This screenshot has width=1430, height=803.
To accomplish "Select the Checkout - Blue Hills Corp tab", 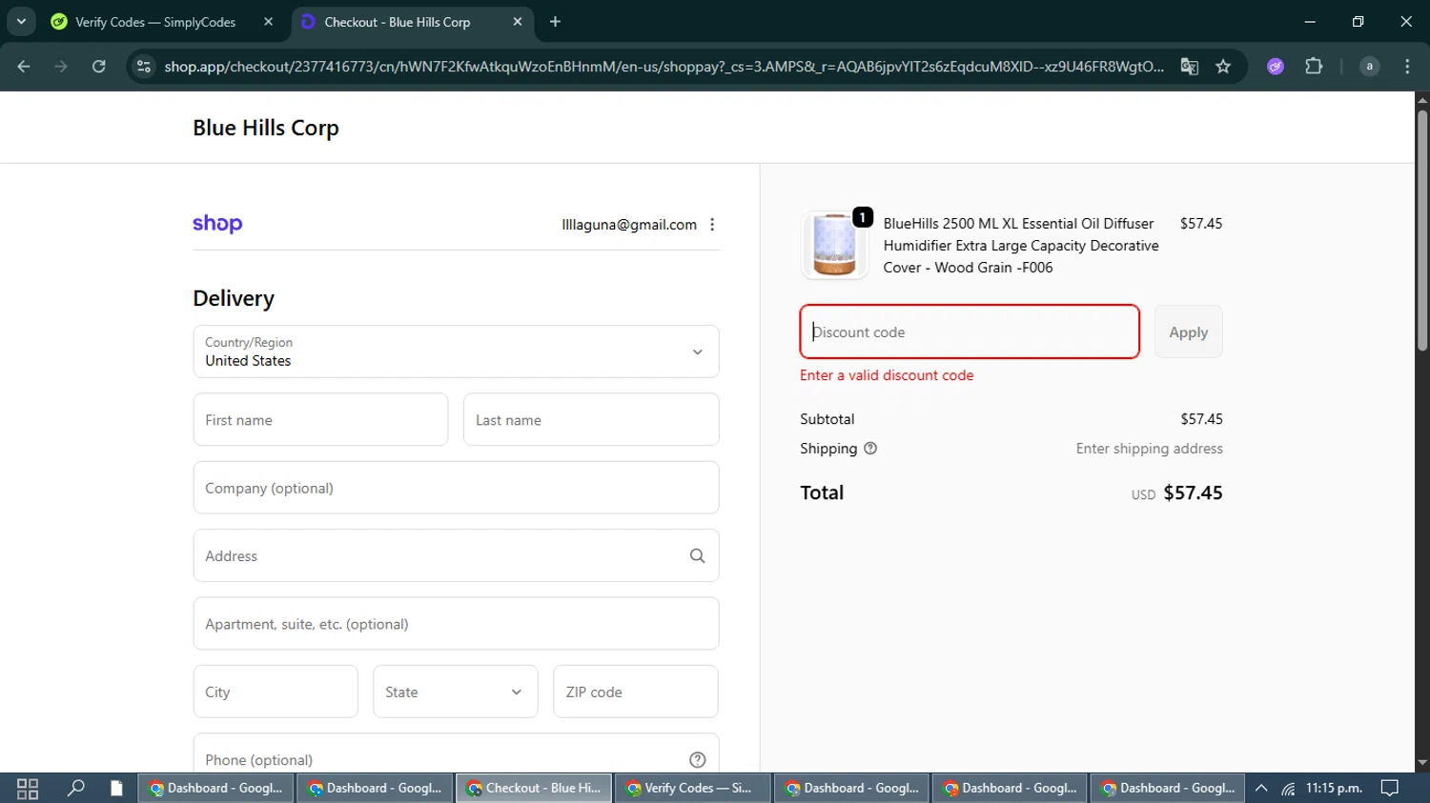I will (x=412, y=22).
